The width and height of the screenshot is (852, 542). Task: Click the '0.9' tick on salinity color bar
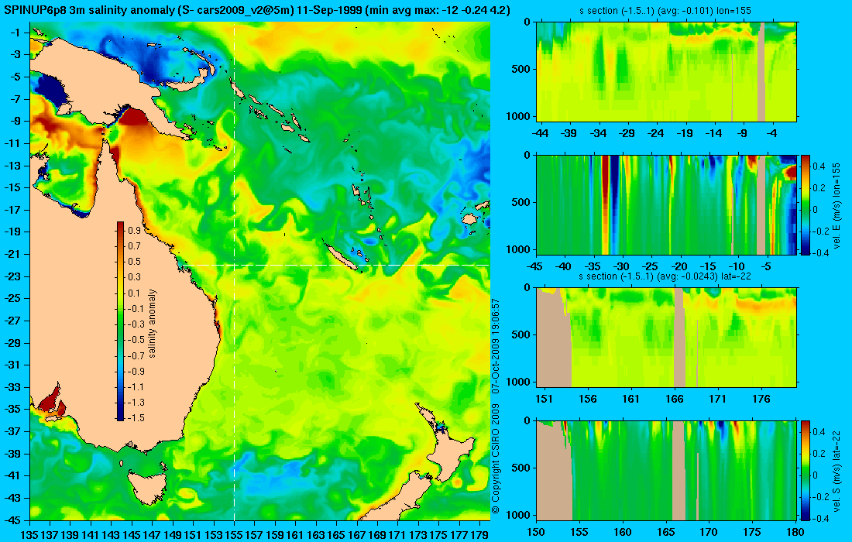[134, 231]
